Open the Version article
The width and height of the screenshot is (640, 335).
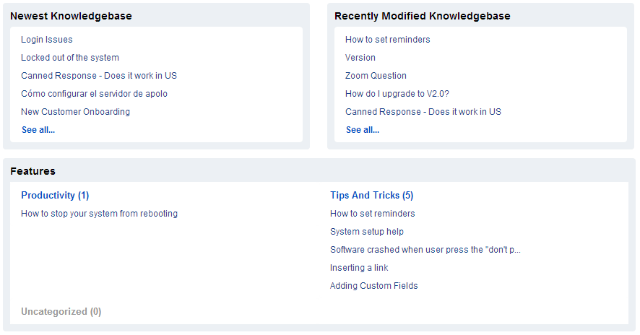coord(360,58)
